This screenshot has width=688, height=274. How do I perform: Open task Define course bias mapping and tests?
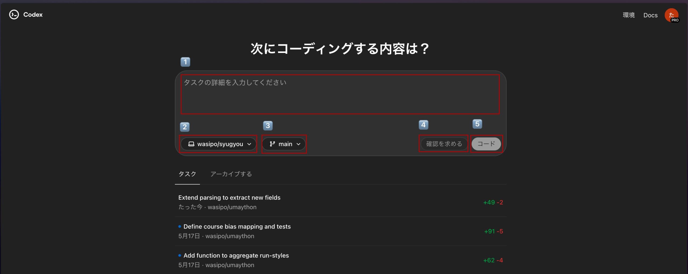pos(341,231)
